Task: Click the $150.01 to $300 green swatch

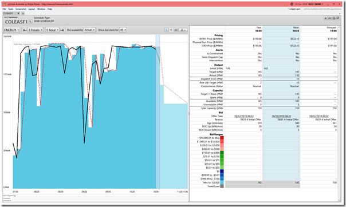Action: pos(222,153)
